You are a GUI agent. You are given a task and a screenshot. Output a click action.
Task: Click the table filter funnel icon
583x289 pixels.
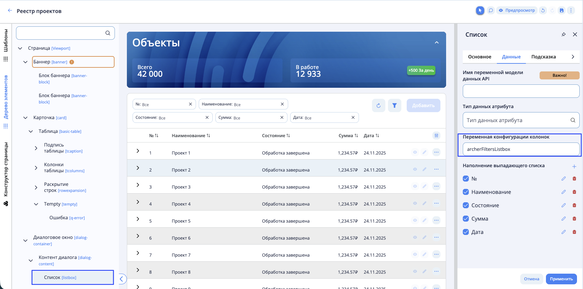click(x=394, y=105)
